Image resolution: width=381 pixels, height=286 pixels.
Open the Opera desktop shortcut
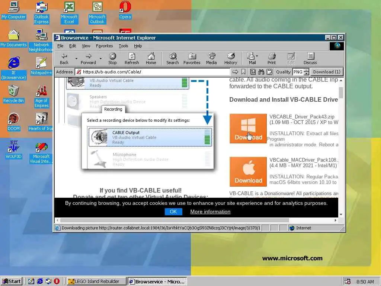125,10
